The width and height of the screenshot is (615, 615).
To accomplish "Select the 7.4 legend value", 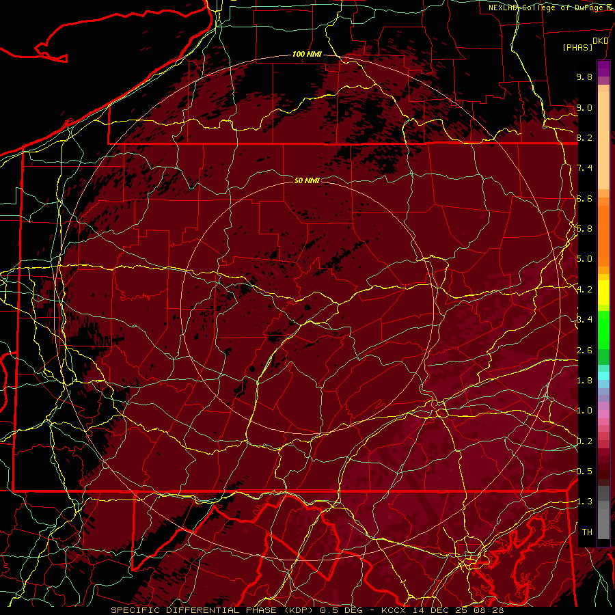I will [584, 168].
